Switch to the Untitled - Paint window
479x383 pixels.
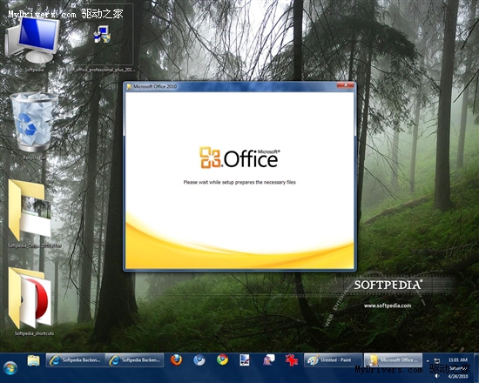333,360
